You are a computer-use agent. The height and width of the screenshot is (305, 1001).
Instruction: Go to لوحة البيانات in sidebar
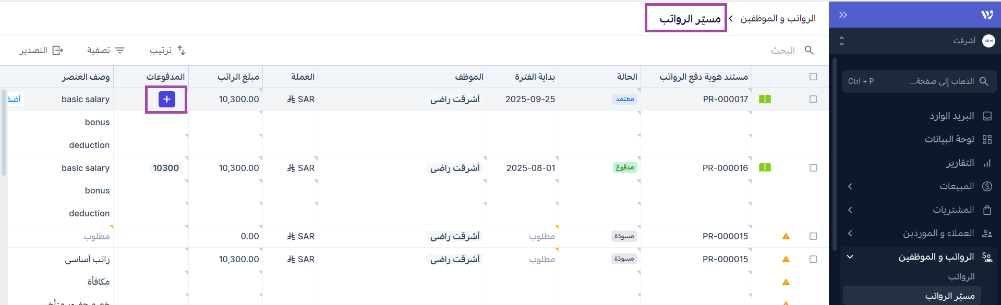(949, 140)
